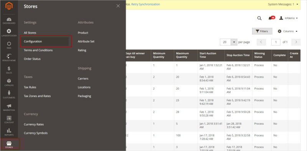Image resolution: width=307 pixels, height=151 pixels.
Task: Open the Columns dropdown
Action: click(x=287, y=31)
